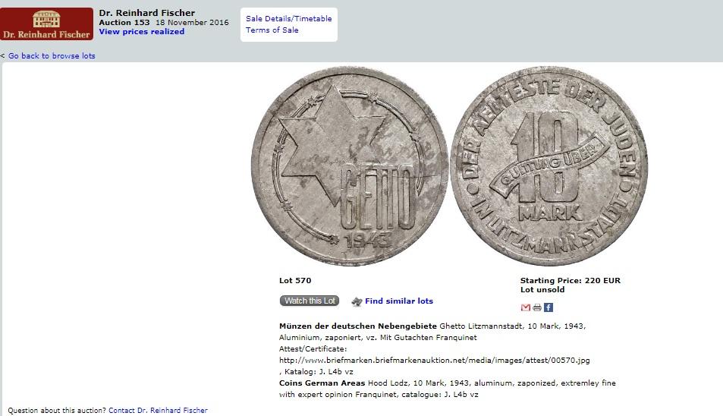Click the Dr. Reinhard Fischer logo

[46, 24]
